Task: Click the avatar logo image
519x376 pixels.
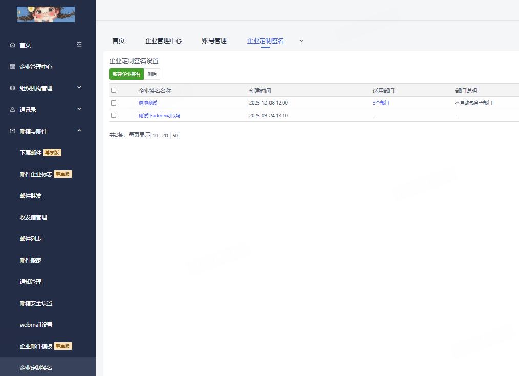Action: 46,14
